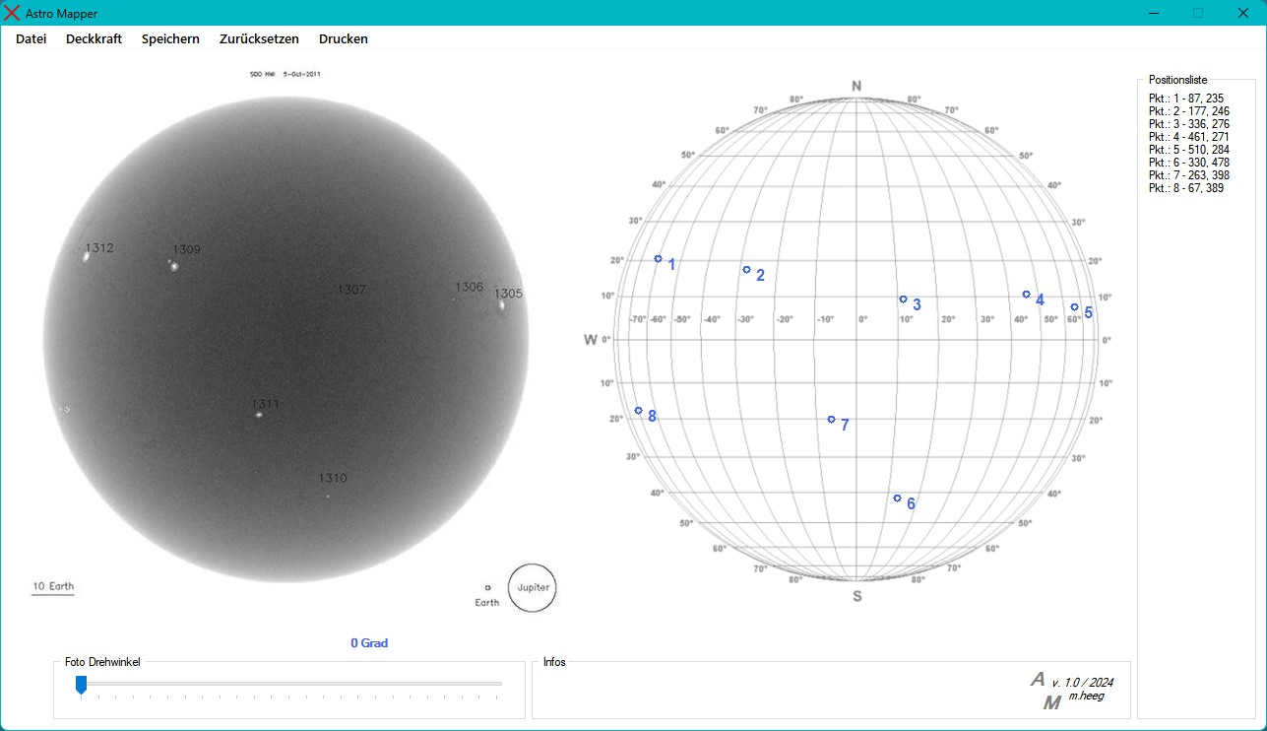The image size is (1267, 731).
Task: Select list entry 'Pkt.: 3 - 336, 276'
Action: tap(1189, 124)
